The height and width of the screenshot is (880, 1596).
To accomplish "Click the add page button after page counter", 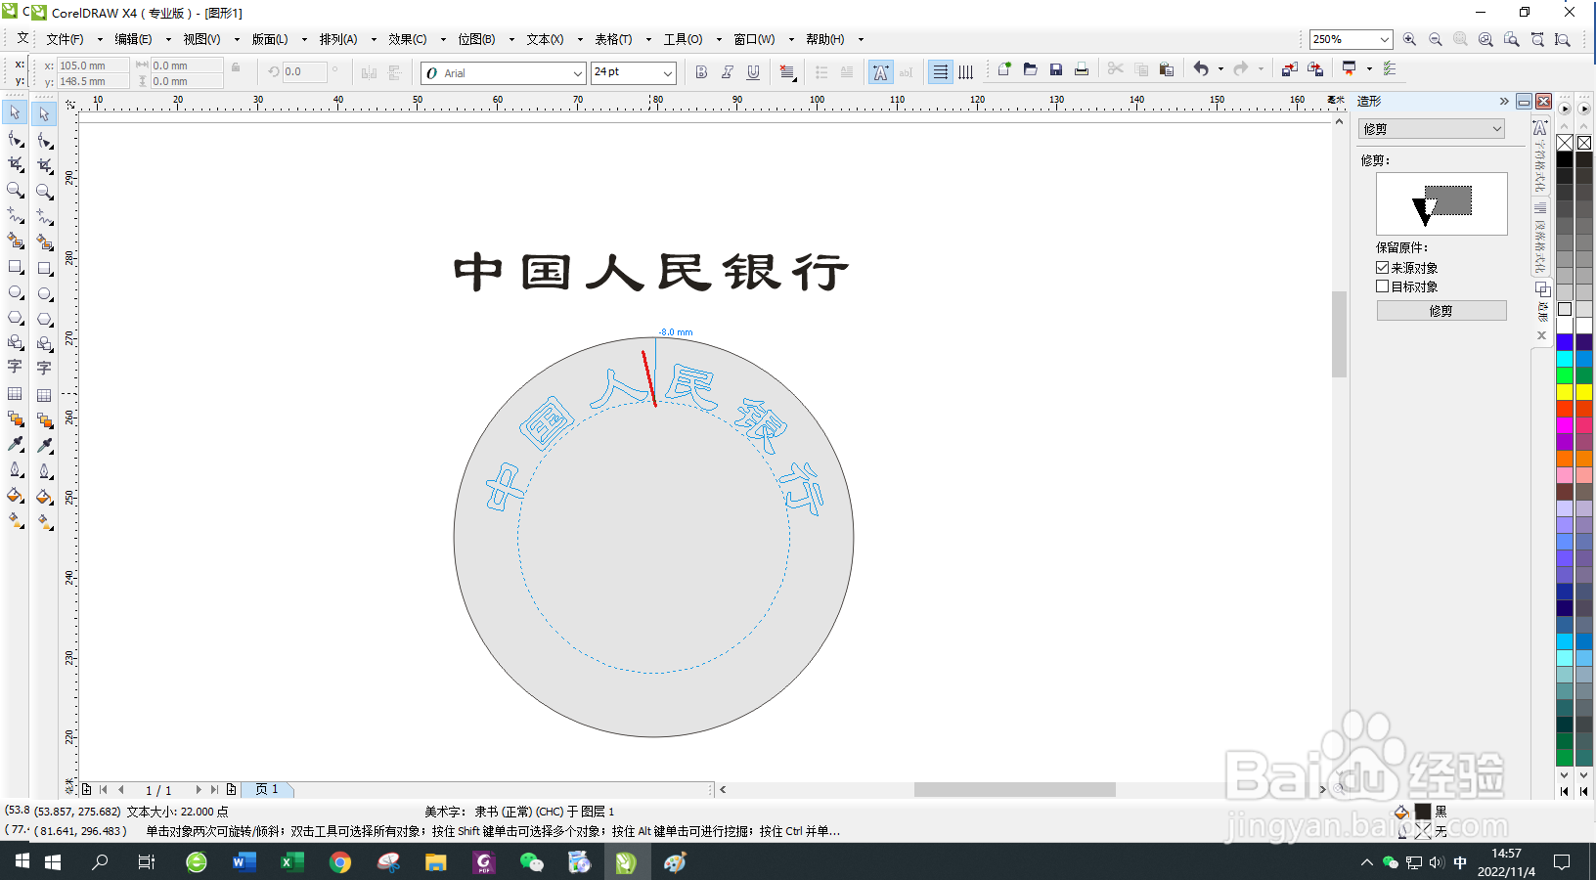I will (x=231, y=789).
